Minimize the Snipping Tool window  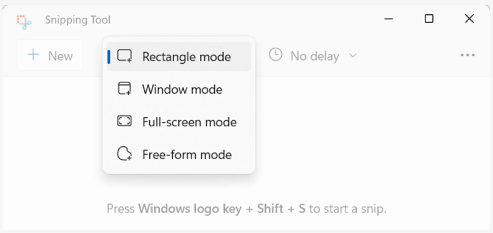point(389,19)
